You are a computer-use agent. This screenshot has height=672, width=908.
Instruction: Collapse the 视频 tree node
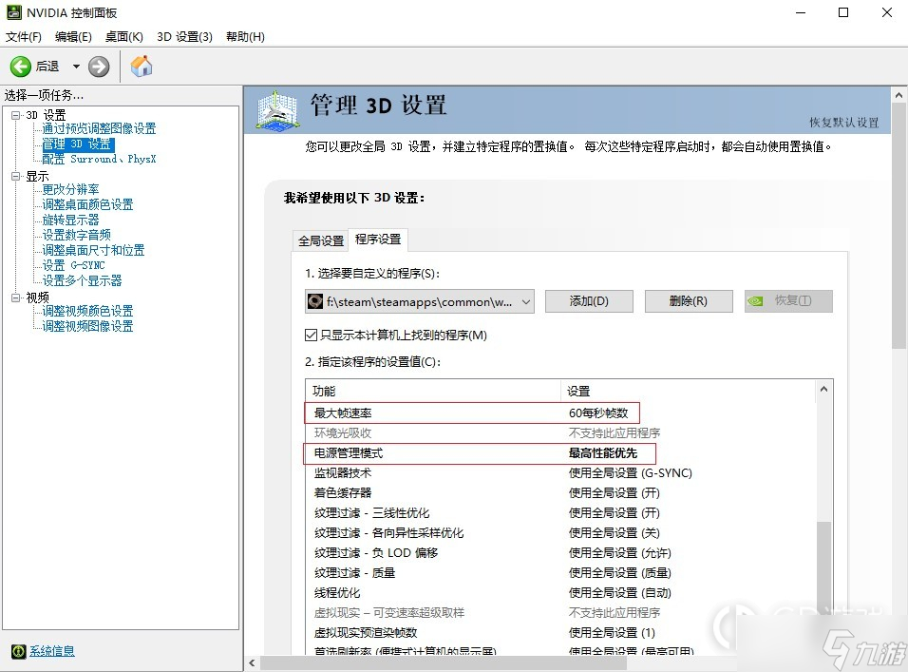tap(15, 298)
